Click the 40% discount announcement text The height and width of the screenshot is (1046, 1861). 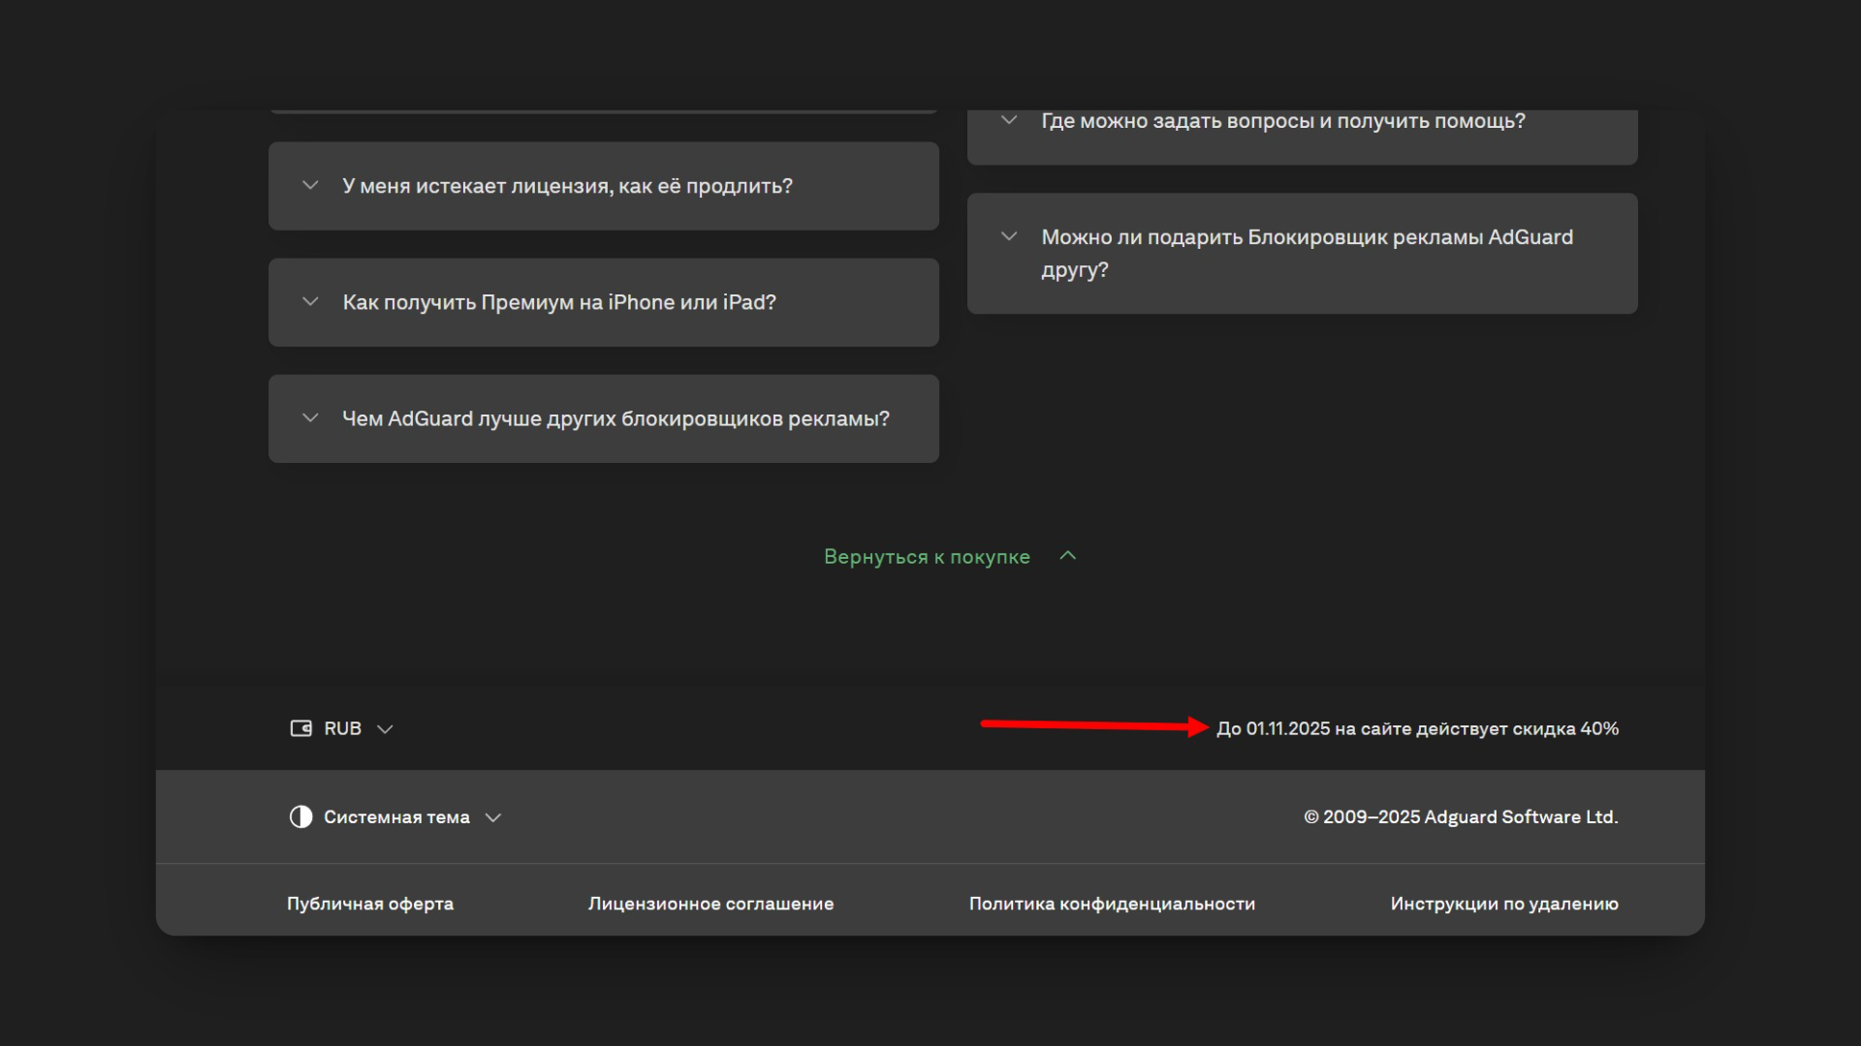[x=1417, y=728]
